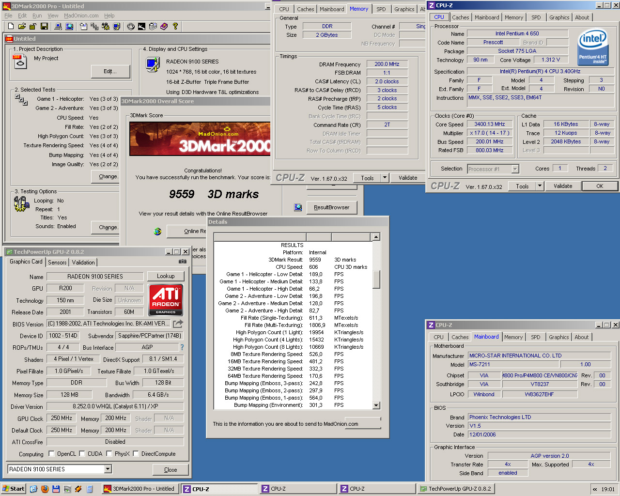This screenshot has height=496, width=620.
Task: Click the GPU-Z camera screenshot icon
Action: pyautogui.click(x=183, y=262)
